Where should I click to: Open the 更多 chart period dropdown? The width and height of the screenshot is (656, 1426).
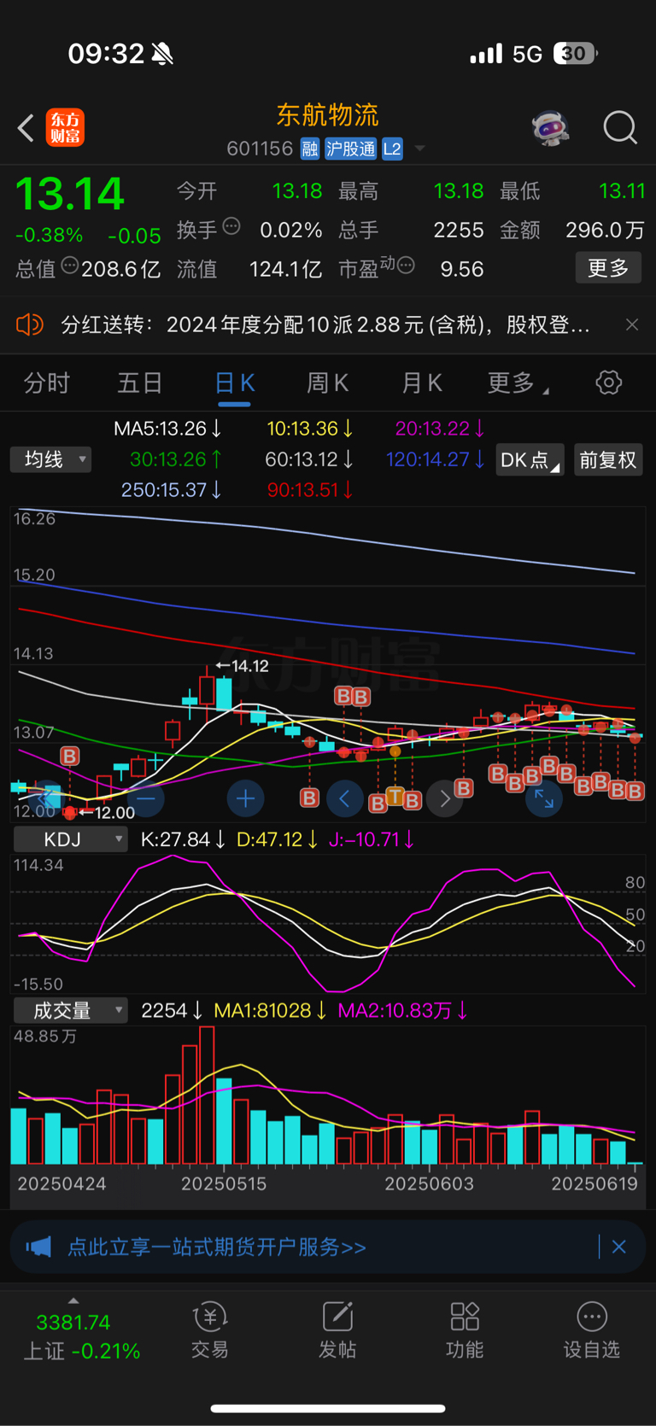pos(518,383)
